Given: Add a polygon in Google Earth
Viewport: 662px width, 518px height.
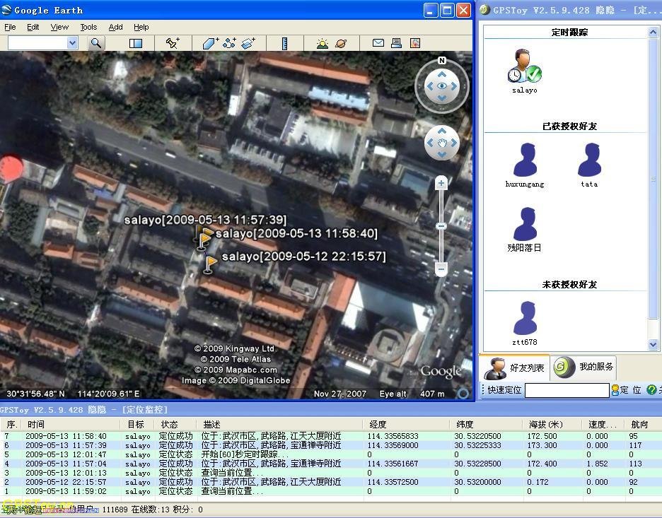Looking at the screenshot, I should click(210, 43).
